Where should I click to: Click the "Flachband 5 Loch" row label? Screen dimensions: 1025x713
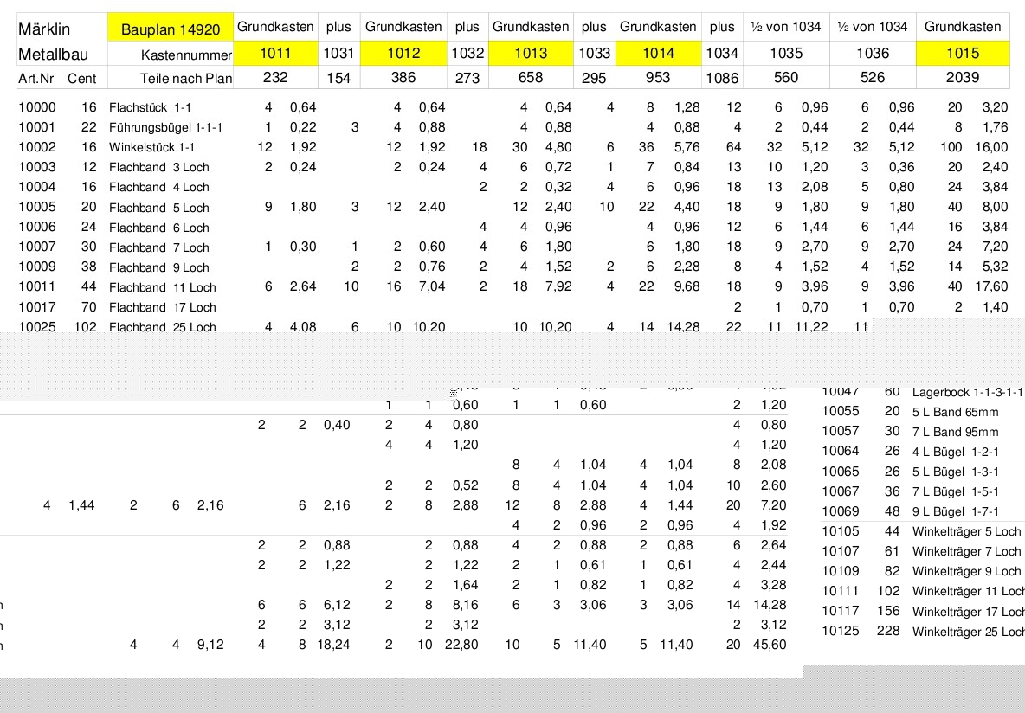pyautogui.click(x=158, y=207)
